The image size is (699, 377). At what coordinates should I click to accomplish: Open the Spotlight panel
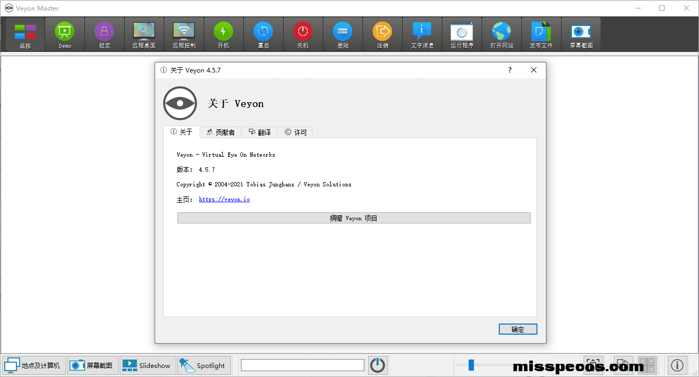pyautogui.click(x=204, y=365)
